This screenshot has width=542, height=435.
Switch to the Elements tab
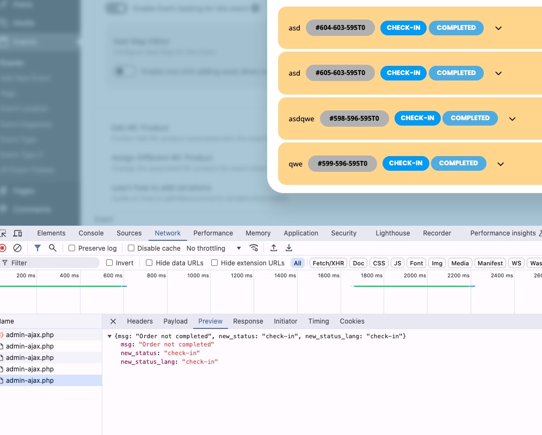(51, 233)
